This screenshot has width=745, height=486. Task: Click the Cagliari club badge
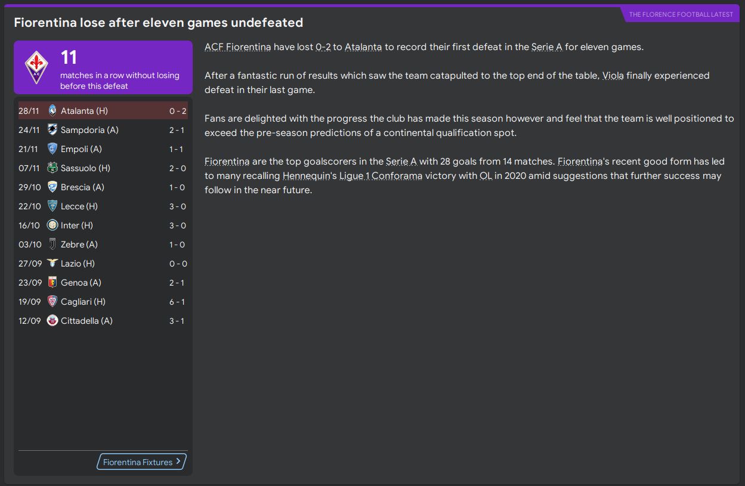[x=52, y=302]
